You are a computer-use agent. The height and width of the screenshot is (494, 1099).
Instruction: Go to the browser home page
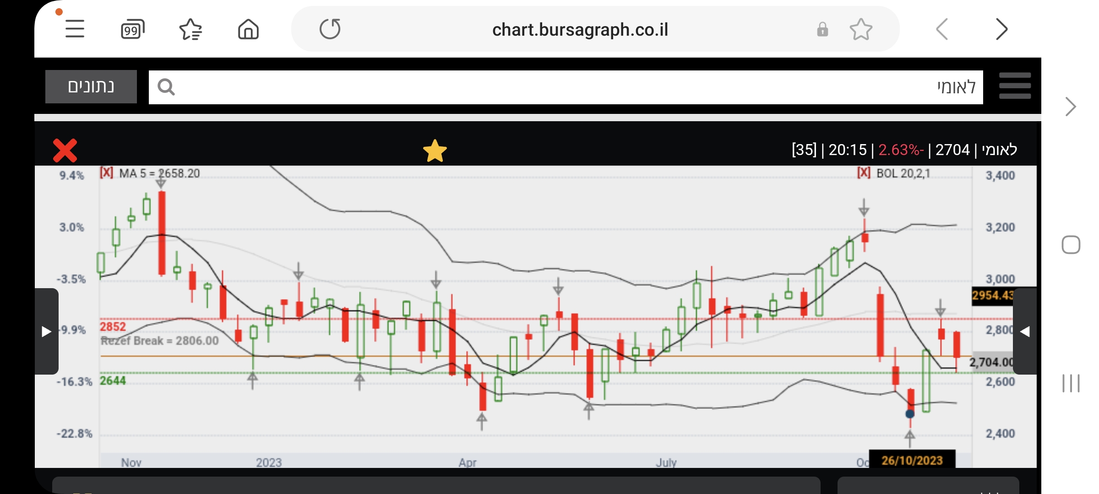point(248,30)
